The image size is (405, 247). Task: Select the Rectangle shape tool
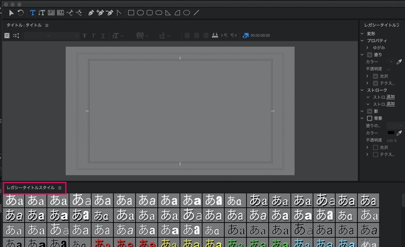coord(131,13)
